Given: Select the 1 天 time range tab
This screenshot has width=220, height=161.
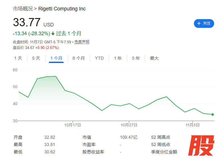Looking at the screenshot, I should coord(18,58).
